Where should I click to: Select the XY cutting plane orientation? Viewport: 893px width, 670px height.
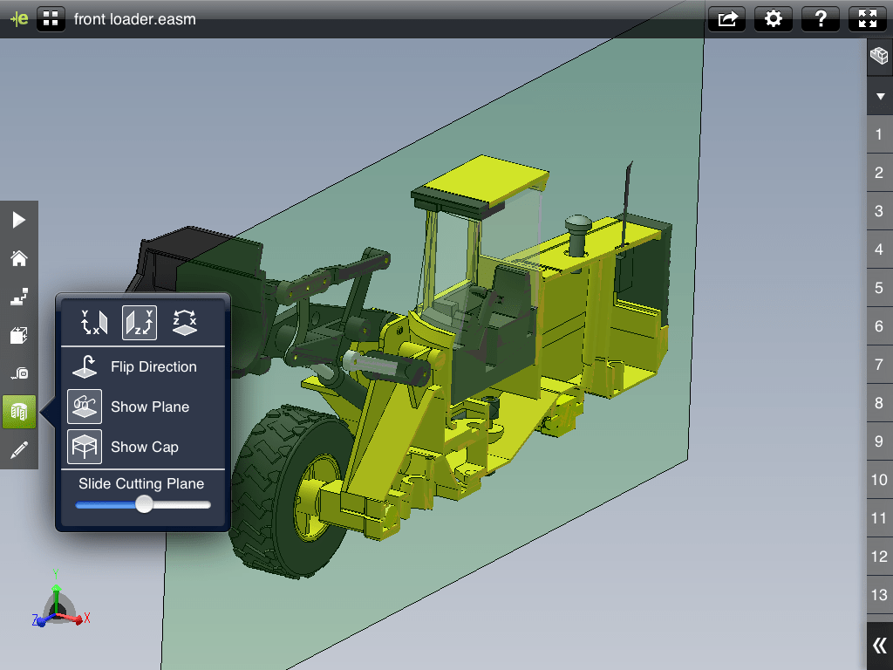[x=92, y=321]
